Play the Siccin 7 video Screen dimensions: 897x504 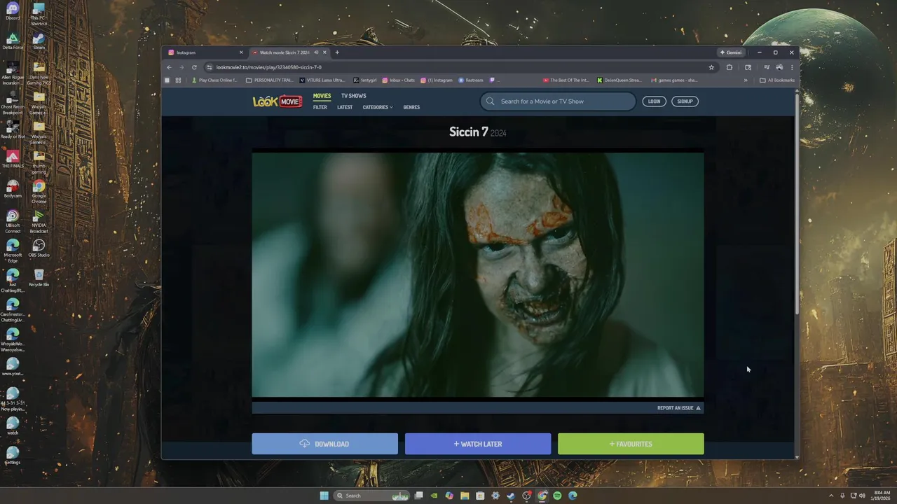478,275
